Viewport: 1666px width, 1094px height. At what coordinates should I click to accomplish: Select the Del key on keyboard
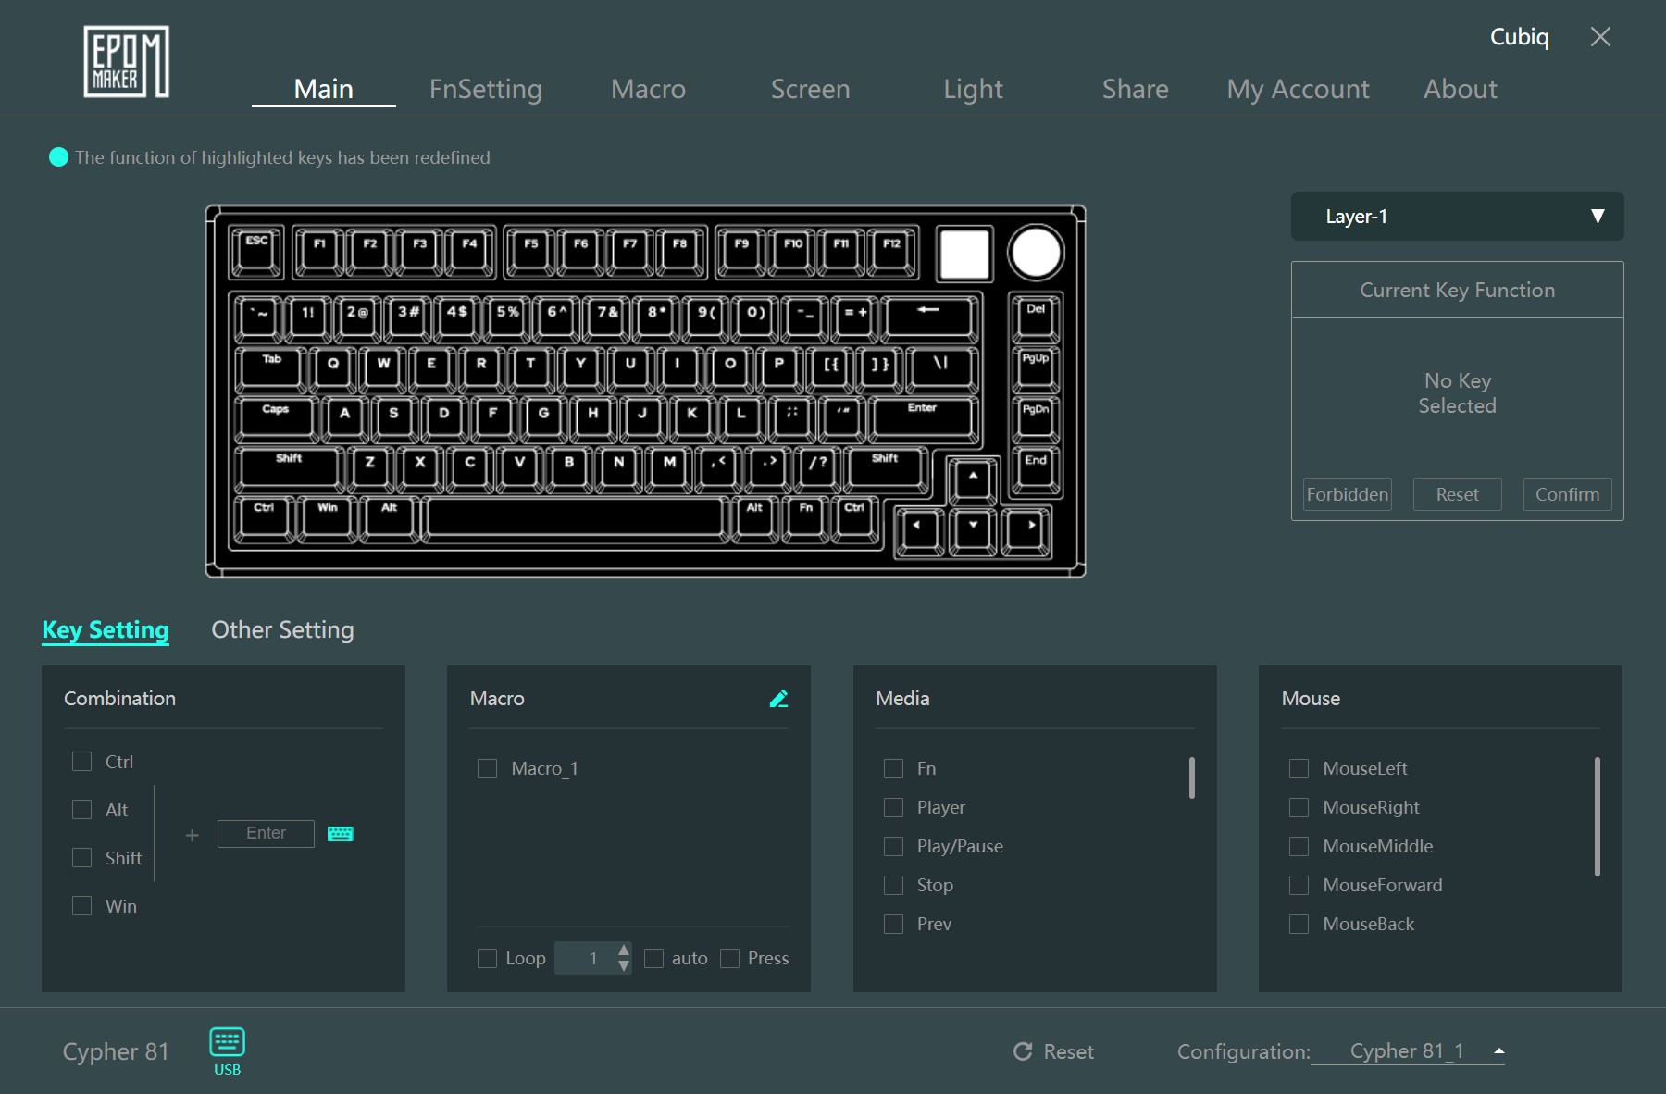pos(1036,319)
